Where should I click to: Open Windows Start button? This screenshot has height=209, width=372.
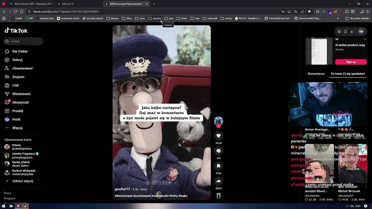point(4,206)
